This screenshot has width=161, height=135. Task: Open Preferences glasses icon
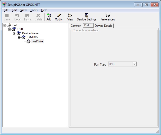click(x=108, y=15)
